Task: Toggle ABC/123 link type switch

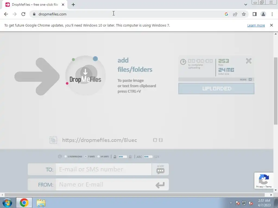Action: pos(148,157)
